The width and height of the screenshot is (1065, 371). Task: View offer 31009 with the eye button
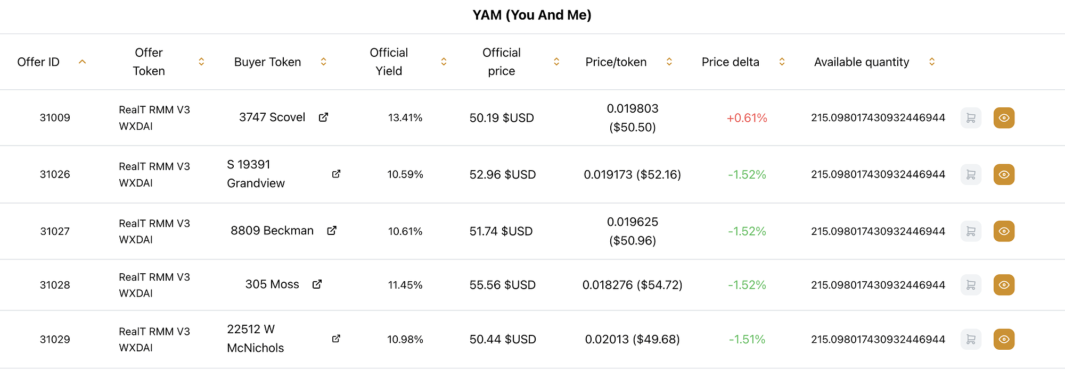1004,118
